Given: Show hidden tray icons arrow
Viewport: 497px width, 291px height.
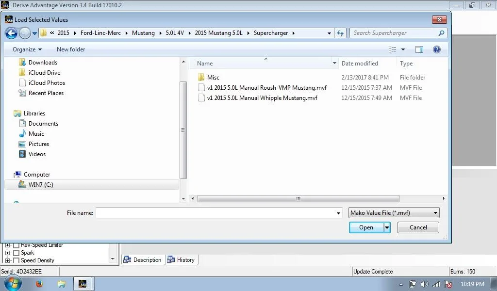Looking at the screenshot, I should tap(401, 284).
